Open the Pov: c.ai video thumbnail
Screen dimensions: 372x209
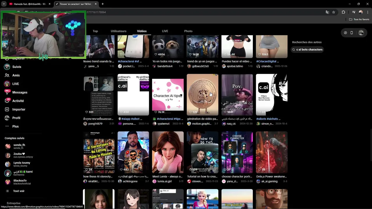pyautogui.click(x=237, y=95)
